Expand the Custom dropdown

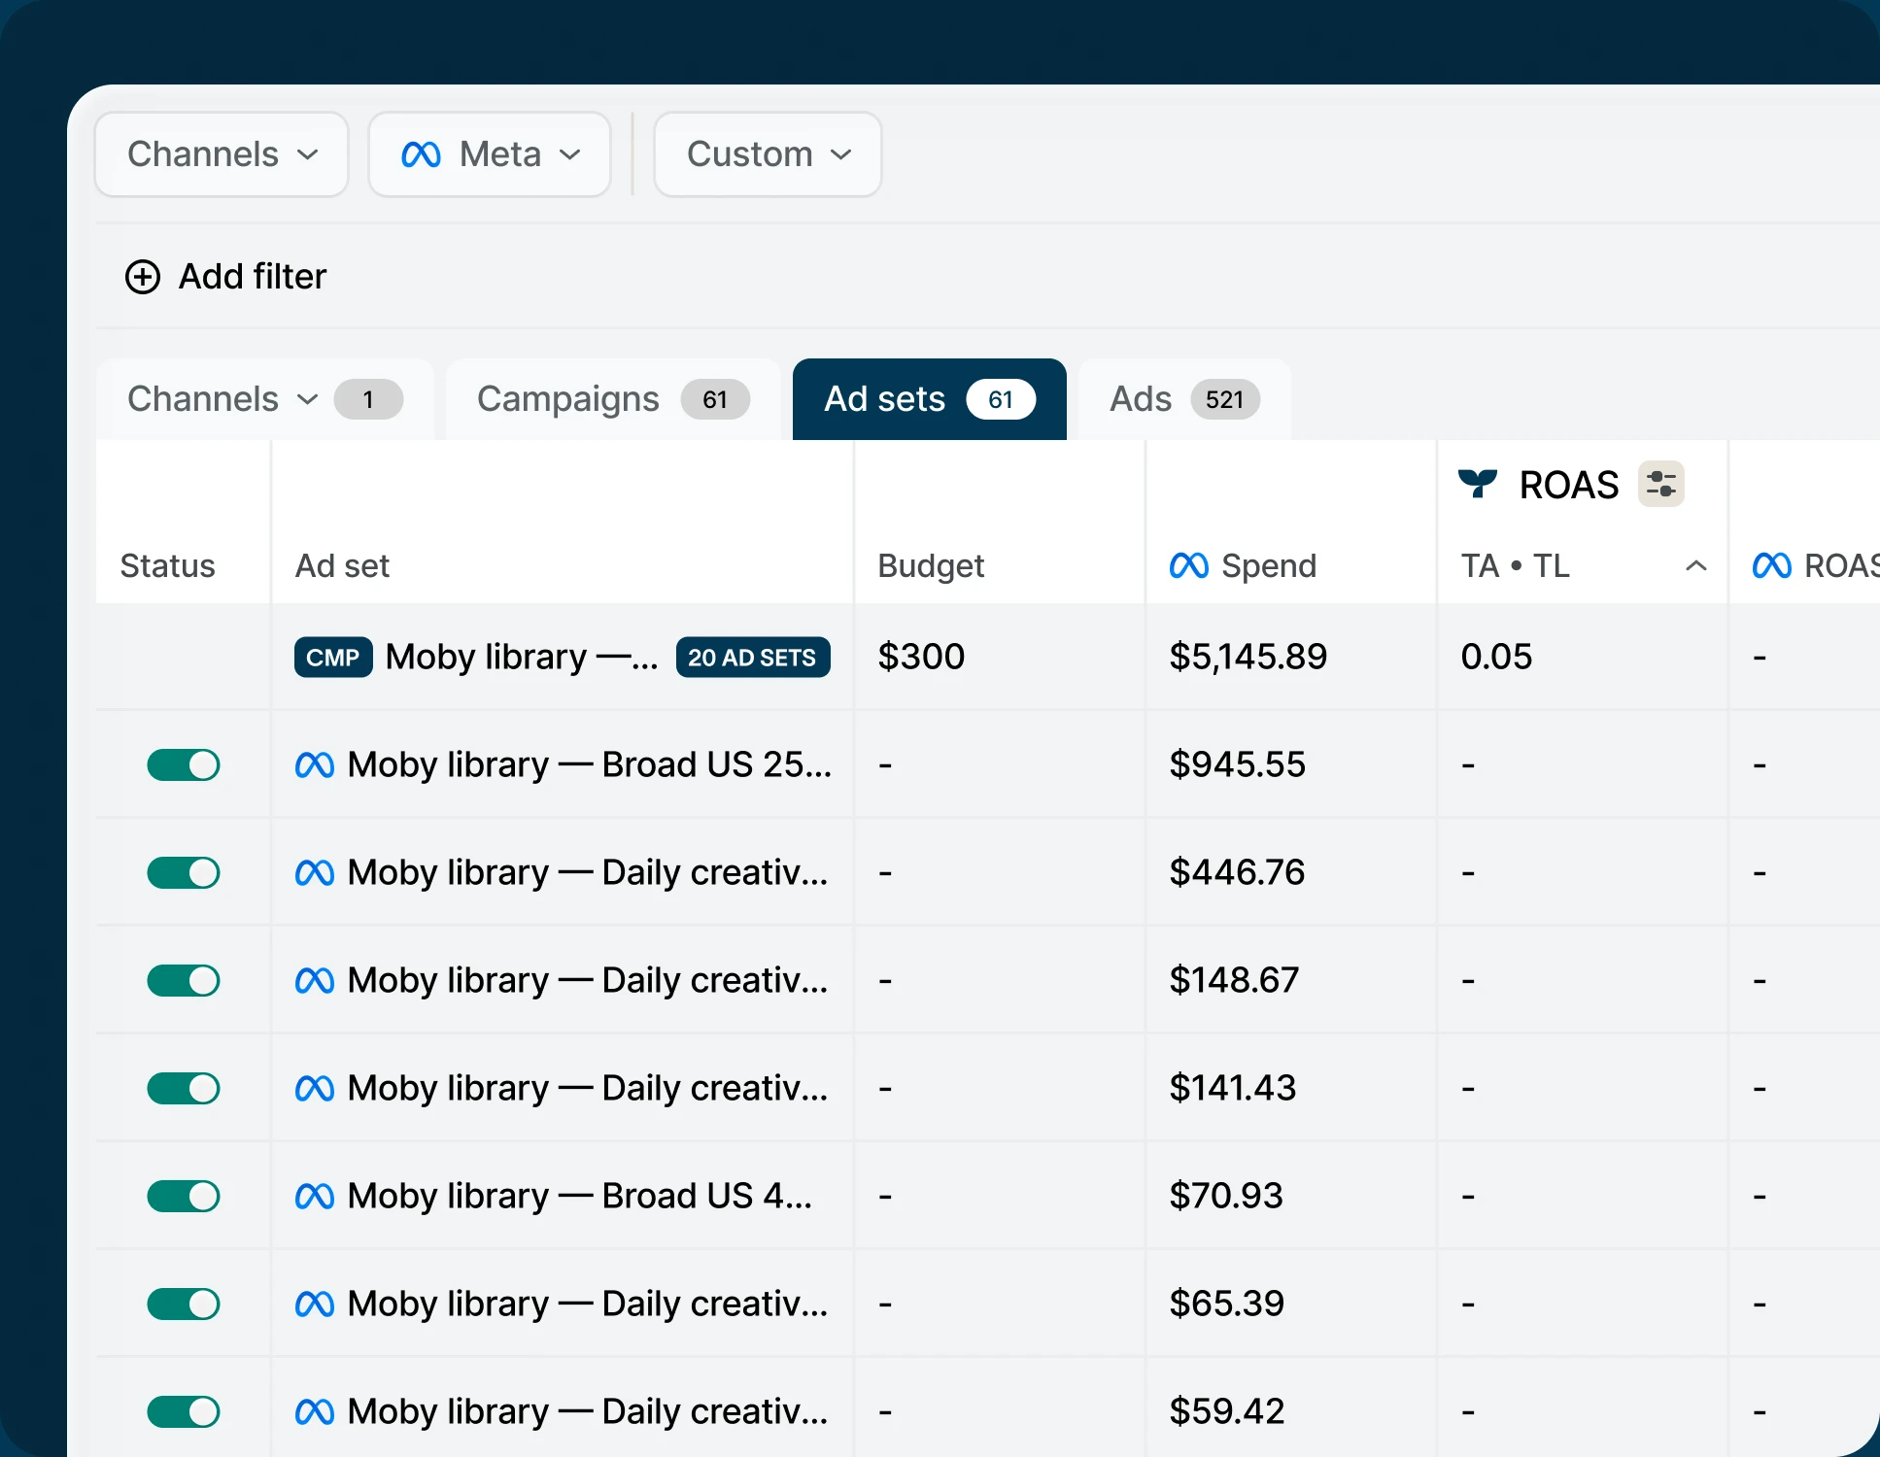click(768, 154)
